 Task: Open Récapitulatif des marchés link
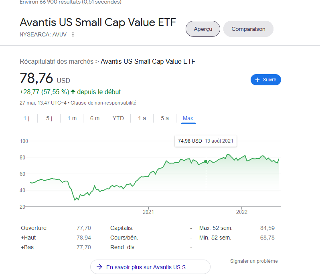pyautogui.click(x=56, y=62)
